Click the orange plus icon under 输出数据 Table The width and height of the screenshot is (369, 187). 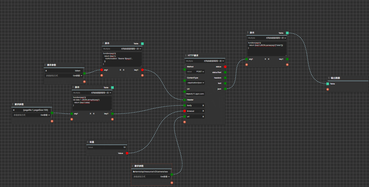[328, 89]
